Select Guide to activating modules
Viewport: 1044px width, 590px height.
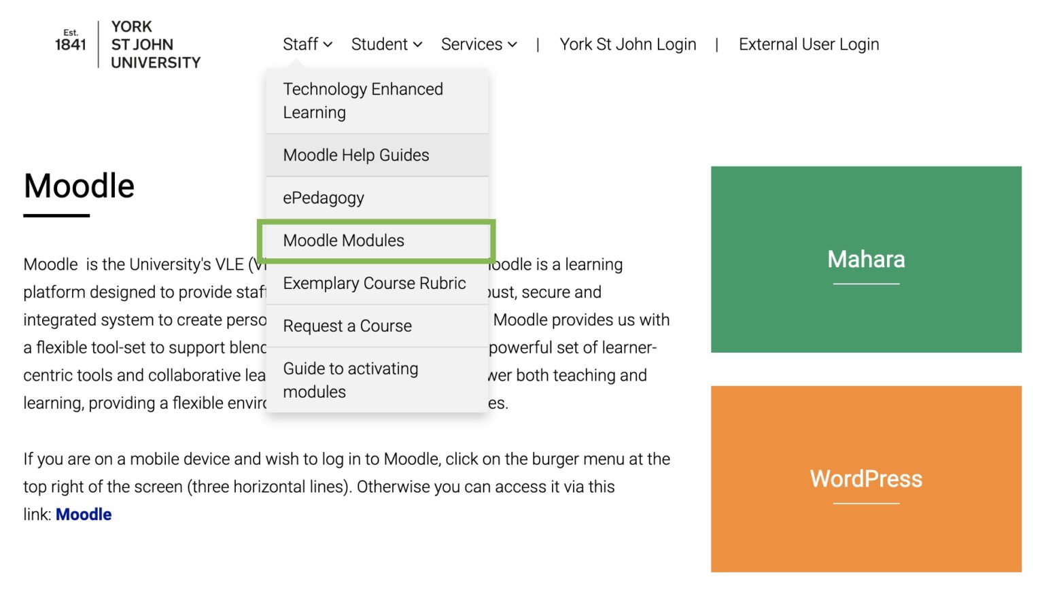tap(351, 380)
